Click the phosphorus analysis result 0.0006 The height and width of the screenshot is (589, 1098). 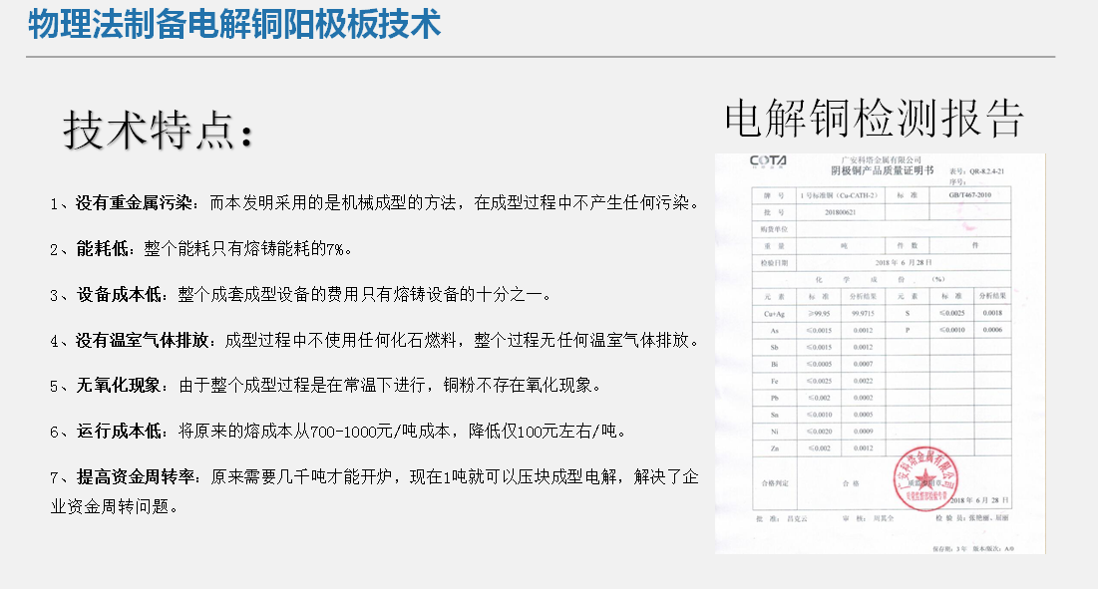click(x=992, y=330)
